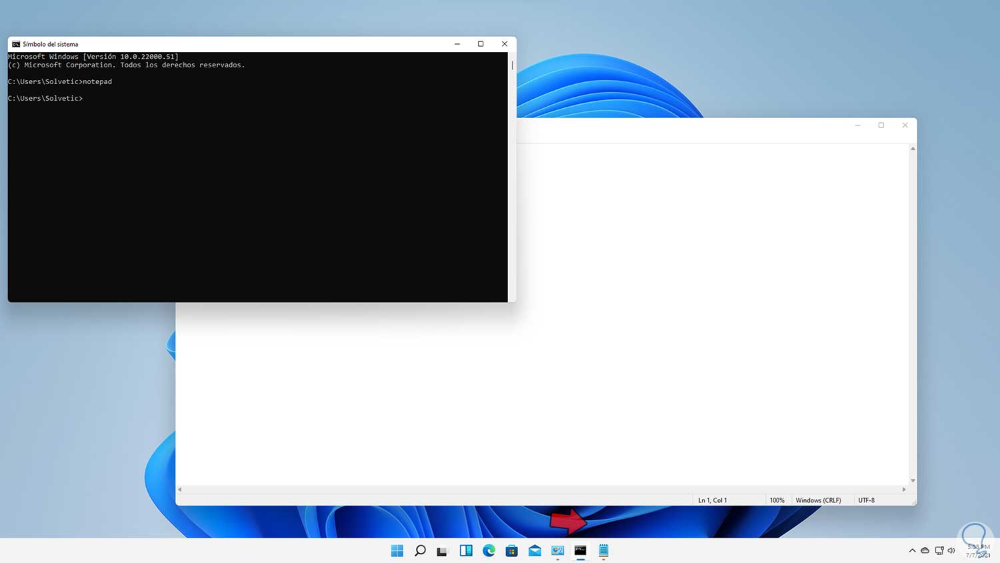Viewport: 1000px width, 563px height.
Task: Open the clock and date flyout
Action: click(978, 550)
